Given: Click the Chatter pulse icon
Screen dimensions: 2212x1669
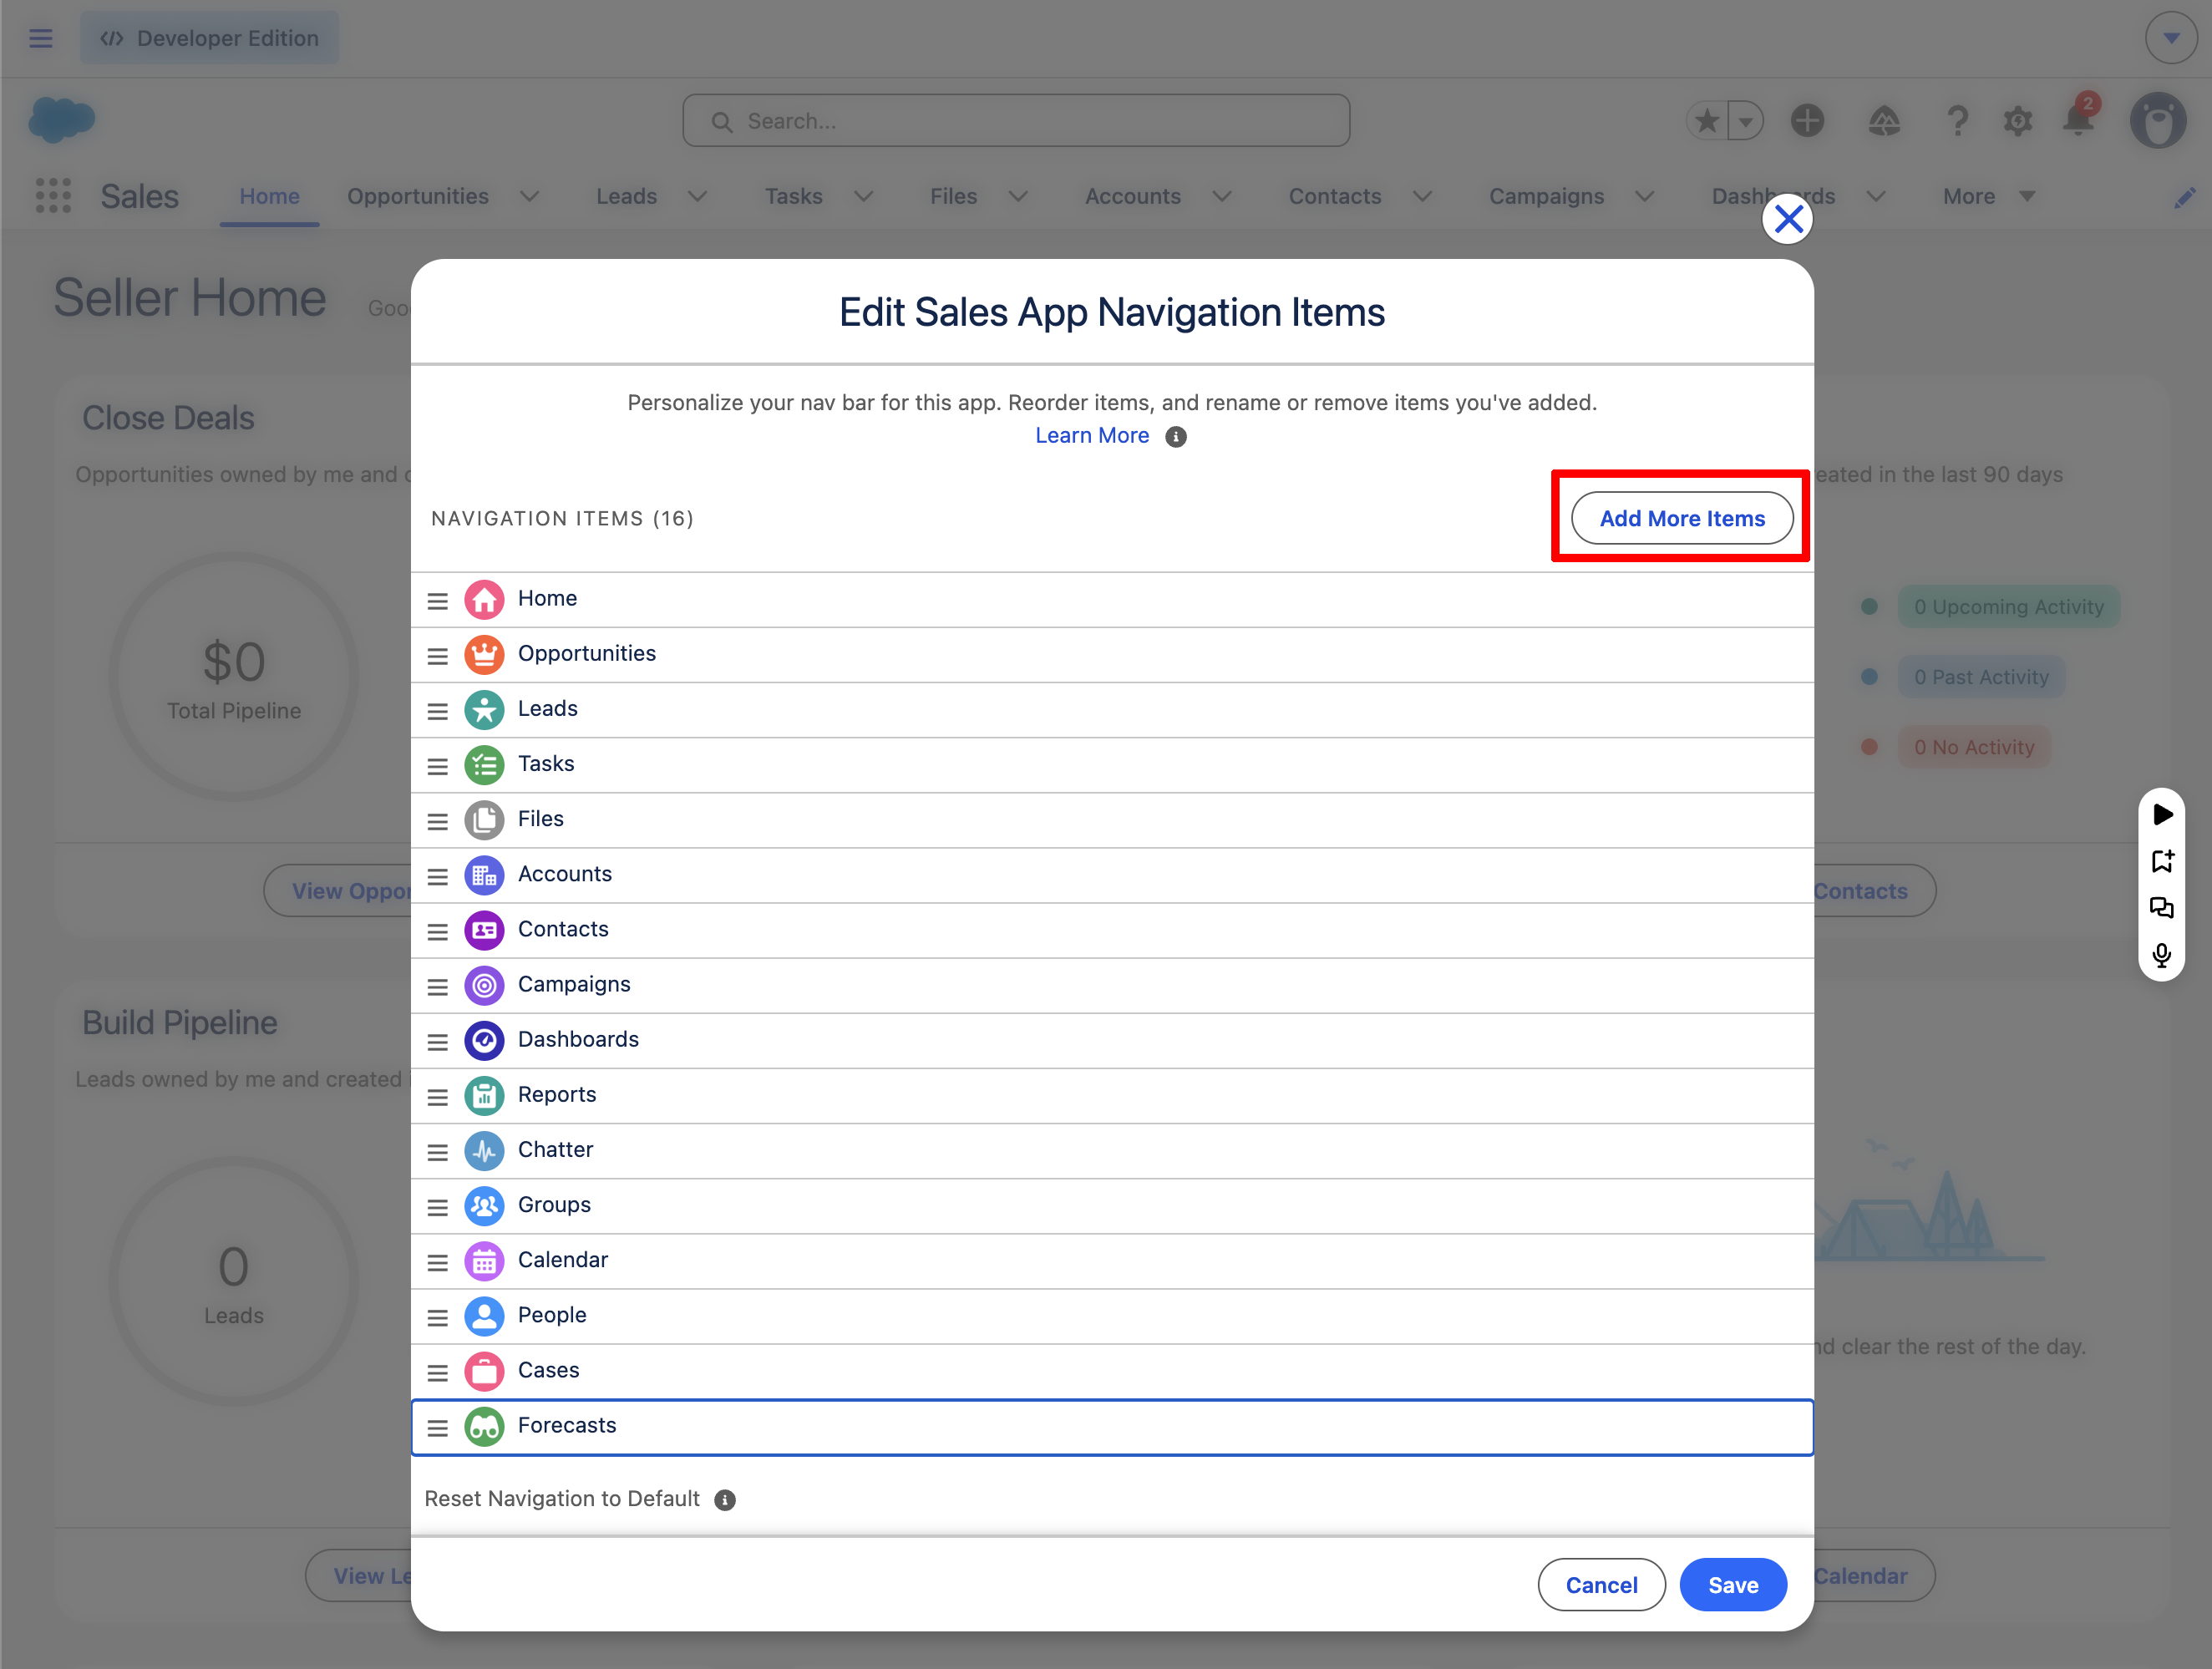Looking at the screenshot, I should tap(484, 1150).
